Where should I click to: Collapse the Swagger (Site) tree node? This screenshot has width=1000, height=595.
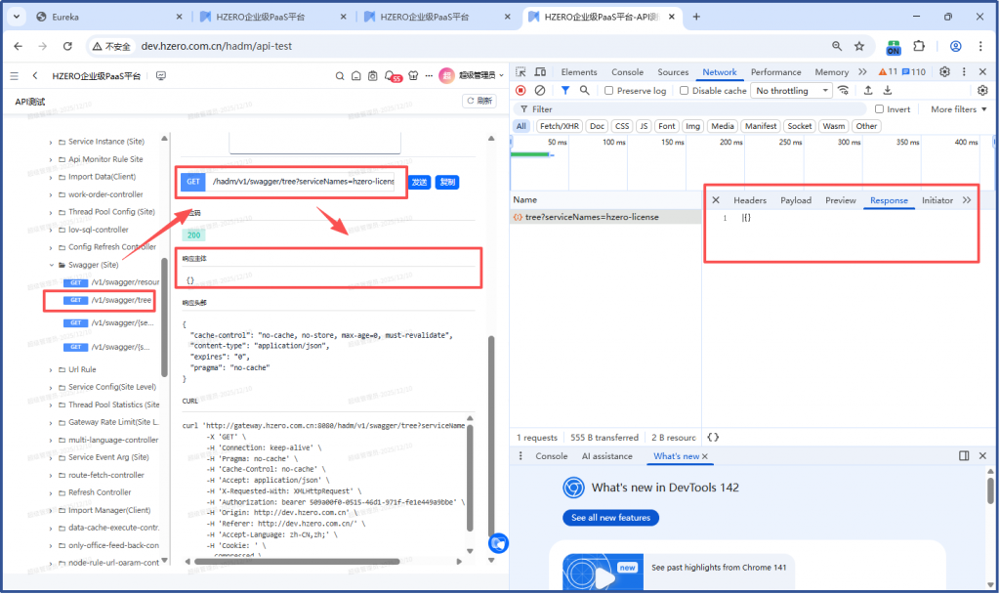(52, 265)
